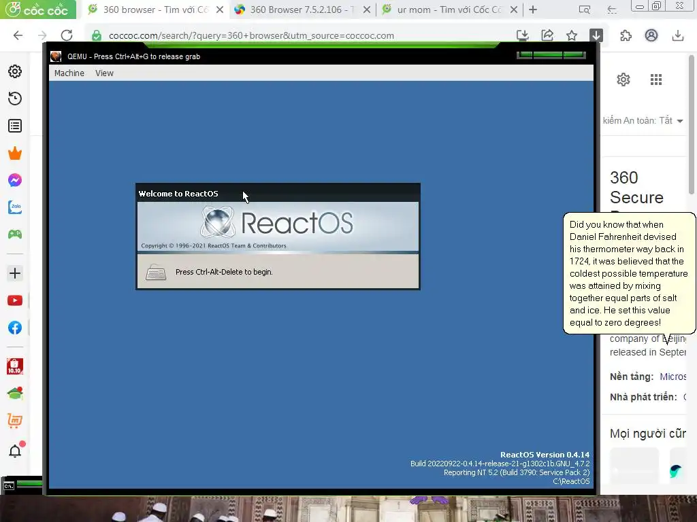697x522 pixels.
Task: Add a new sidebar shortcut with plus icon
Action: point(15,273)
